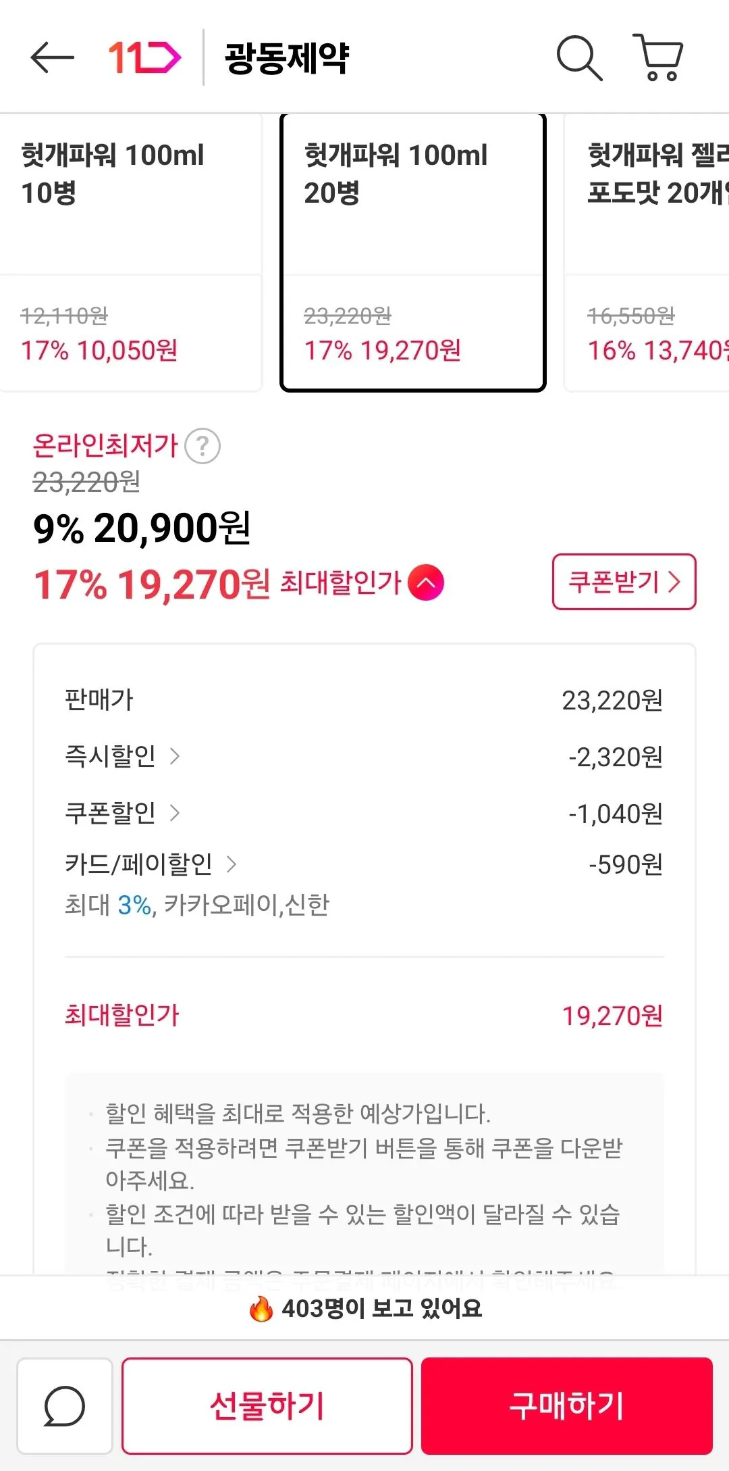Tap the 쿠폰받기 button
The width and height of the screenshot is (729, 1471).
(x=624, y=582)
